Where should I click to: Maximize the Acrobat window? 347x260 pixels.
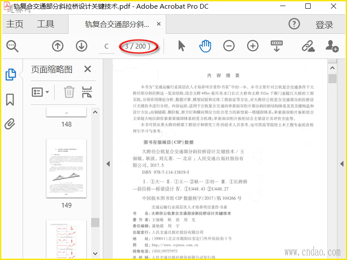308,6
